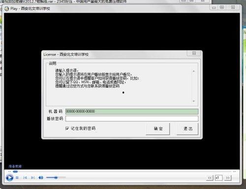
Task: Close the License dialog
Action: coord(194,53)
